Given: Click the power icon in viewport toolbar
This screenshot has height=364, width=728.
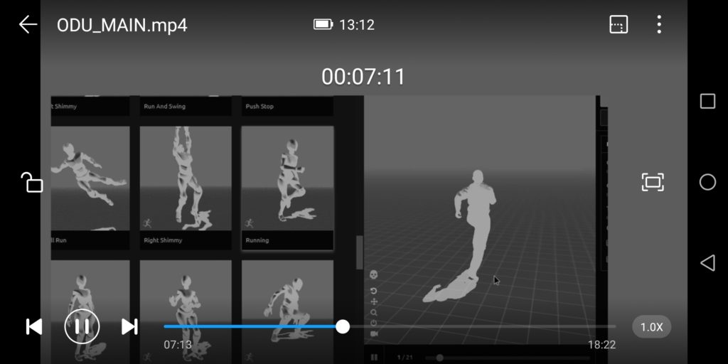Looking at the screenshot, I should [x=374, y=323].
